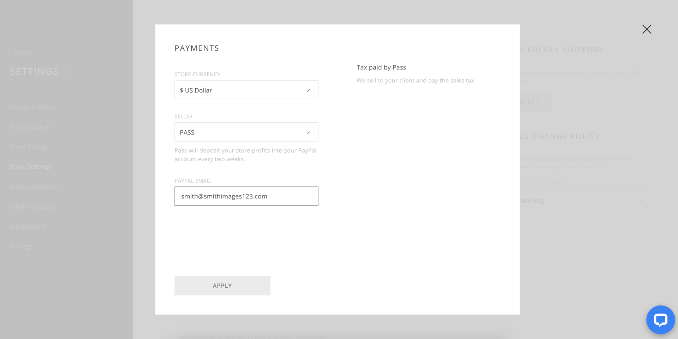Click the Settings heading
This screenshot has width=678, height=339.
[x=34, y=72]
